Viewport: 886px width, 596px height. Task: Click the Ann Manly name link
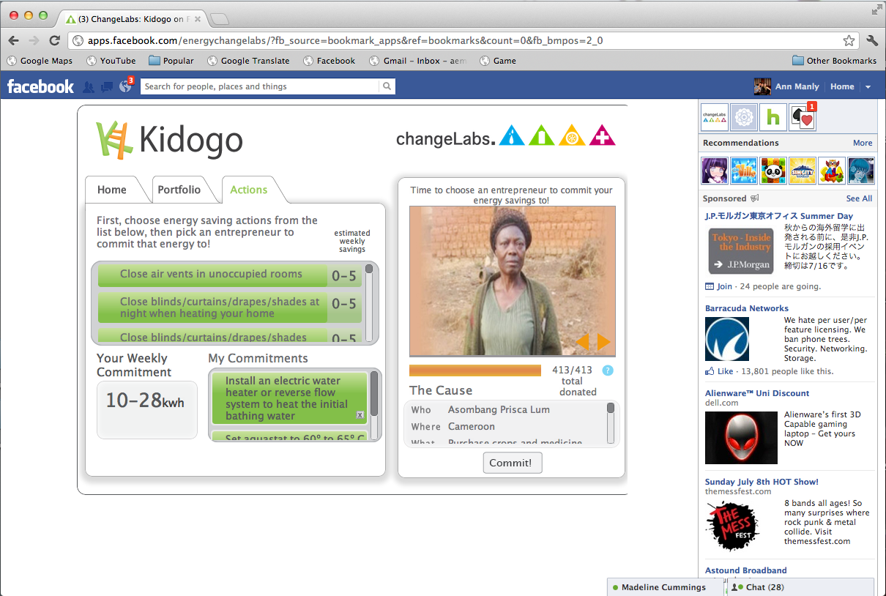pyautogui.click(x=797, y=86)
